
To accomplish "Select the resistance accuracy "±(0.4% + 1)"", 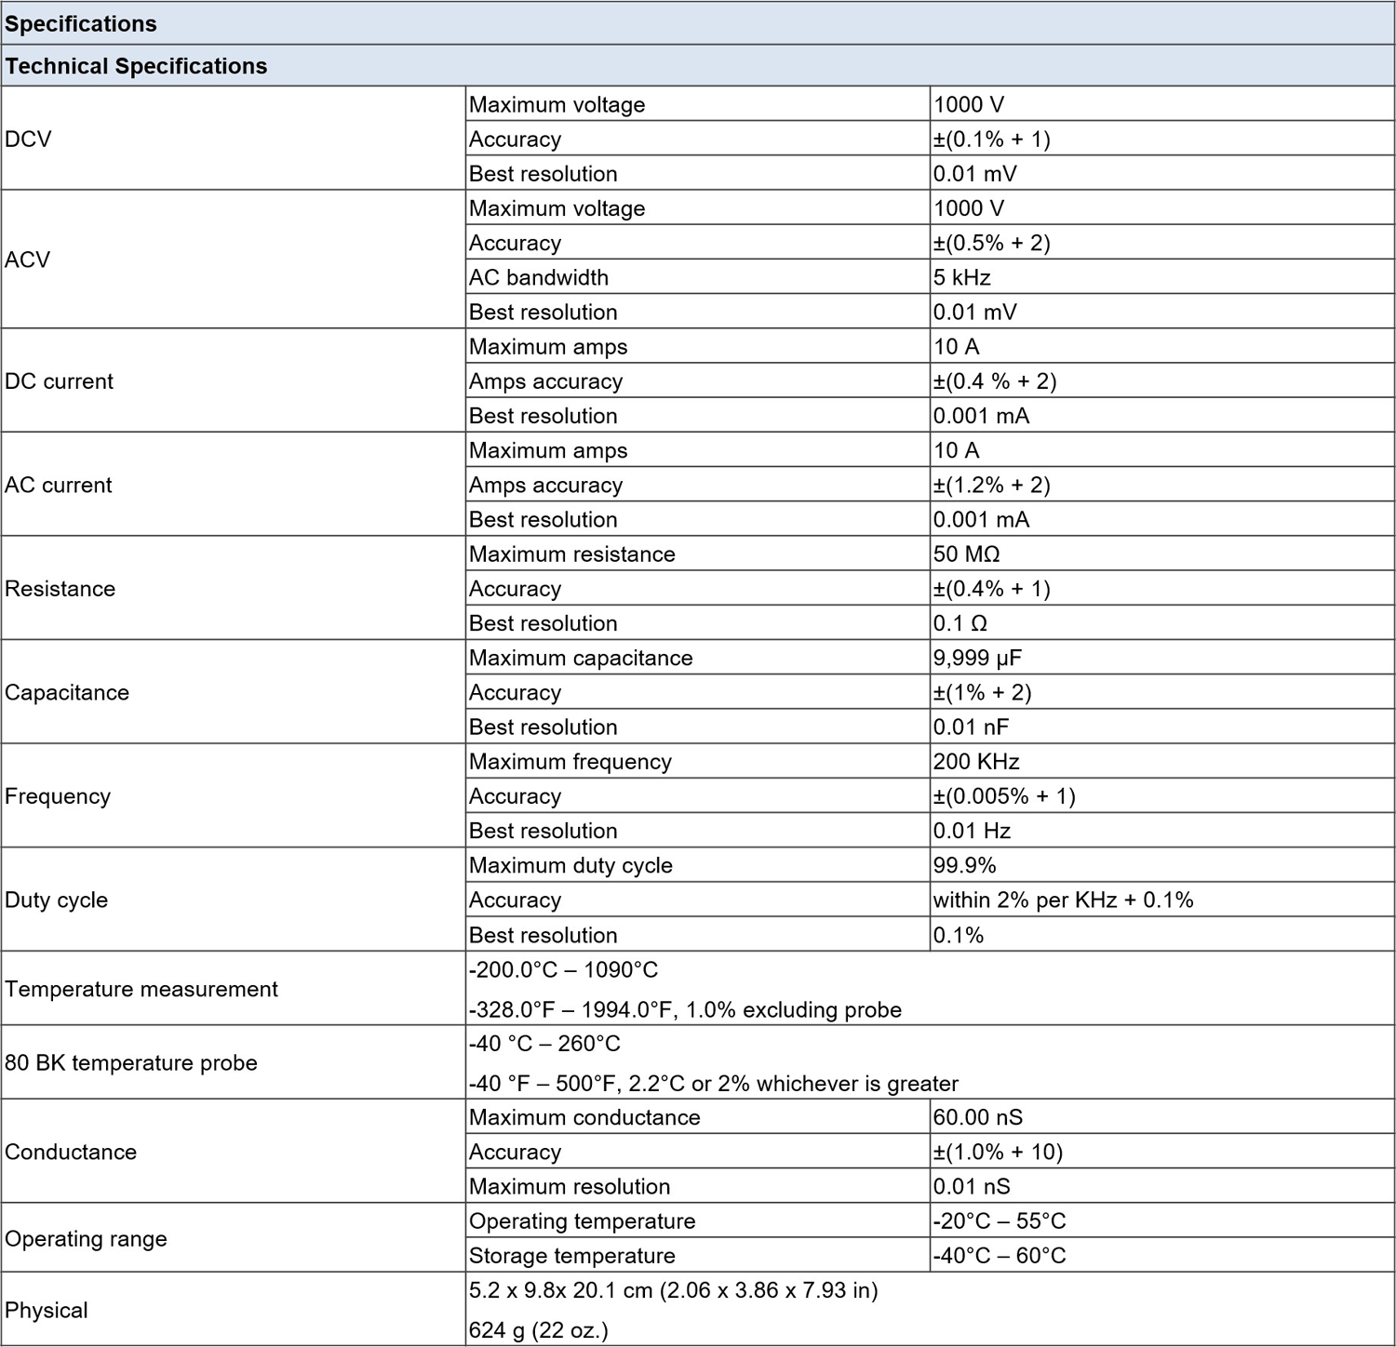I will 992,589.
